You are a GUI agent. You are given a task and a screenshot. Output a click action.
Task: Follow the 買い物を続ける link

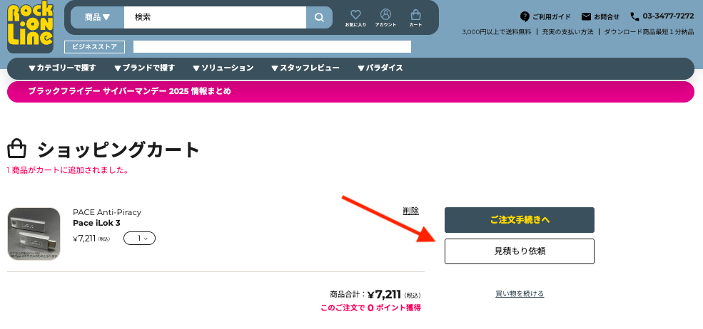pyautogui.click(x=519, y=293)
